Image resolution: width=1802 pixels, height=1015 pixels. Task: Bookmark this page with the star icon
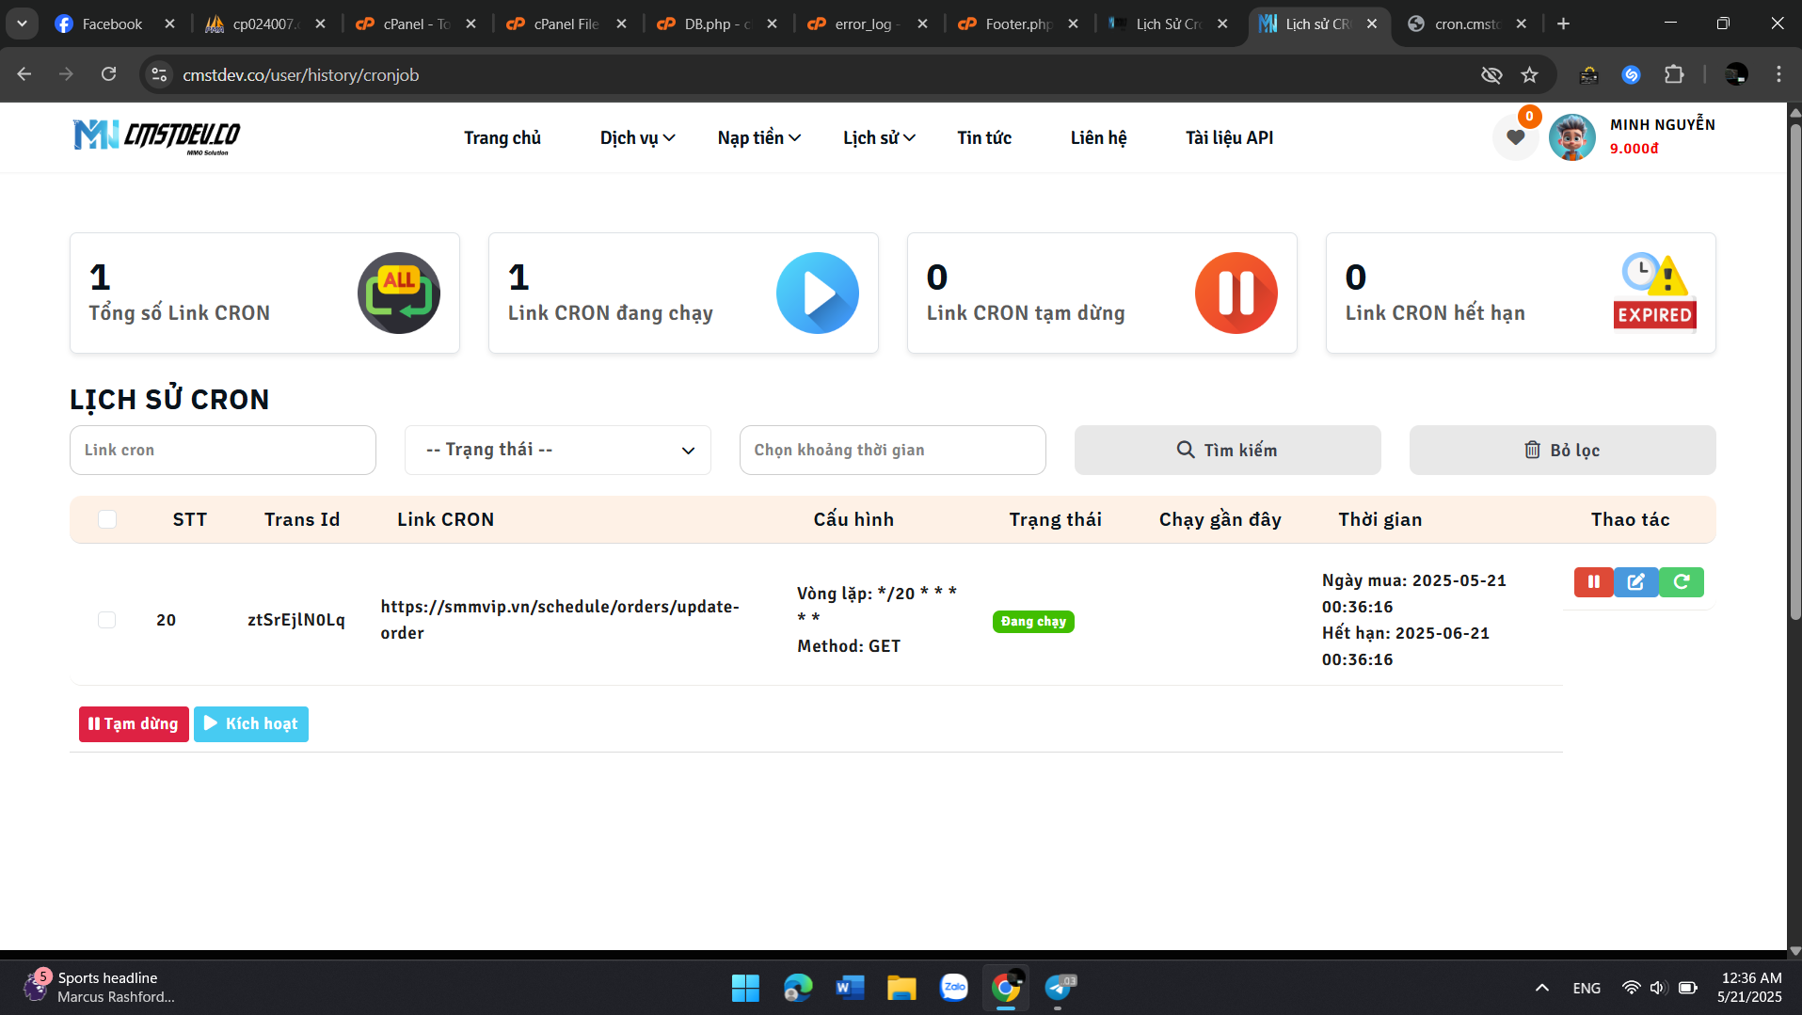coord(1530,75)
